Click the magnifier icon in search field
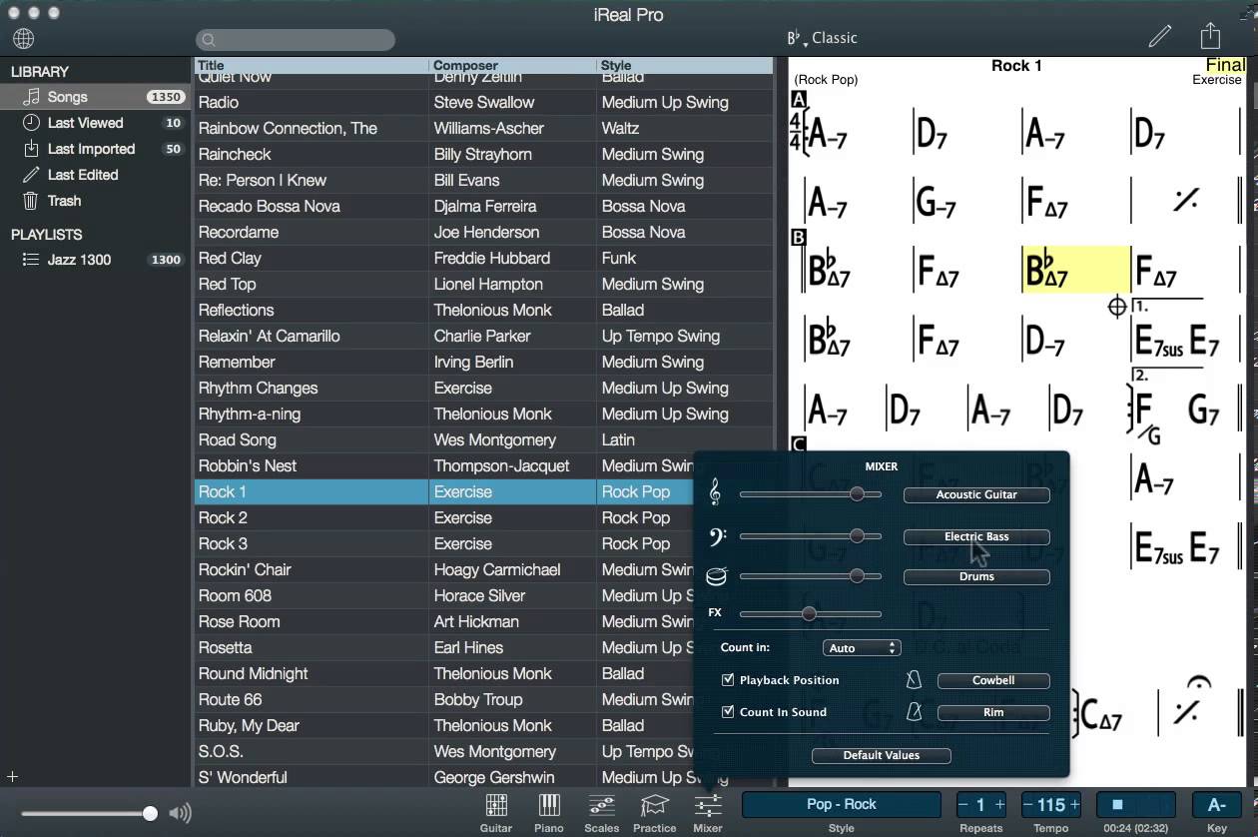 pos(209,40)
